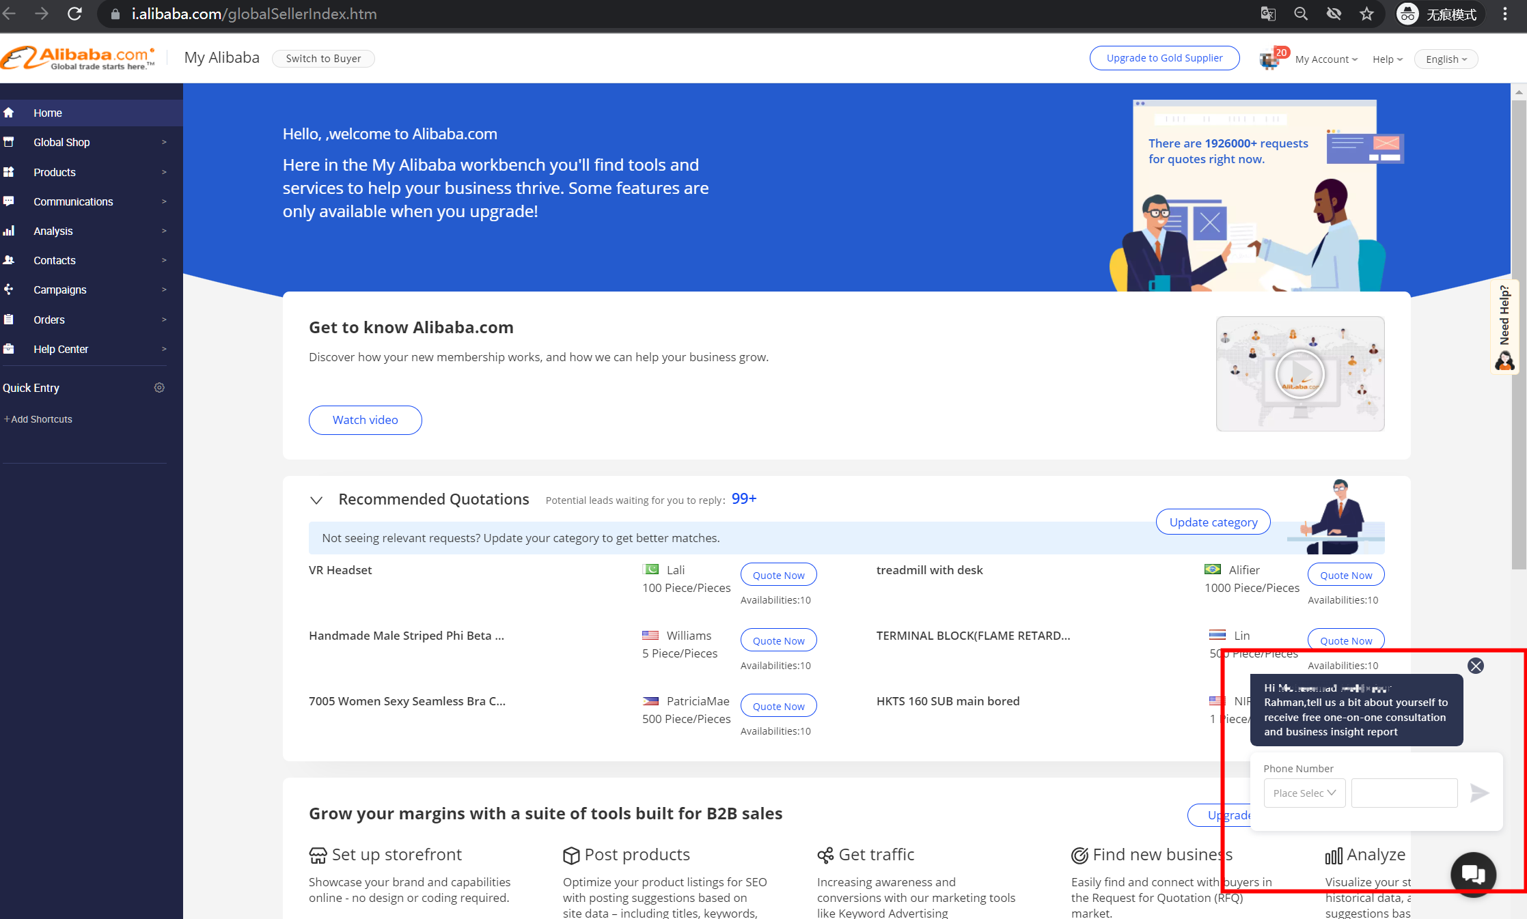Viewport: 1527px width, 919px height.
Task: Click the phone number input field
Action: (1404, 793)
